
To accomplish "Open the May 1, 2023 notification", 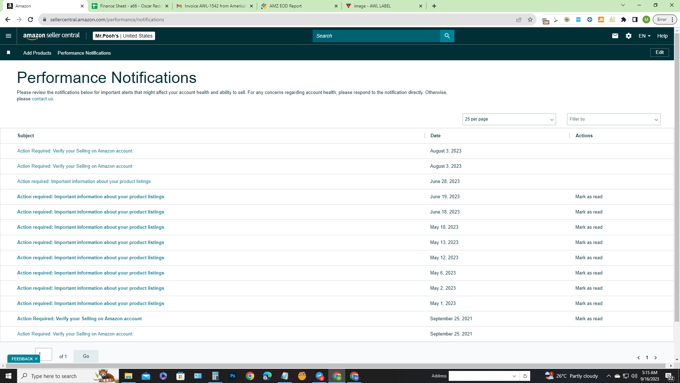I will tap(91, 304).
